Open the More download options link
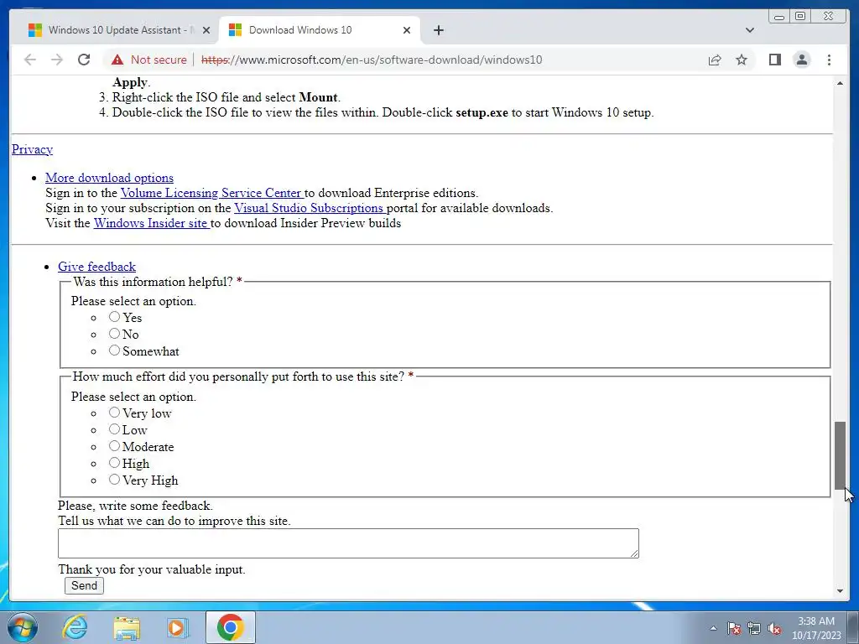 coord(109,178)
